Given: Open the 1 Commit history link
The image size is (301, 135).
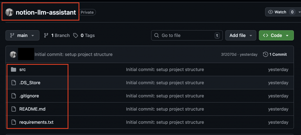Looking at the screenshot, I should pyautogui.click(x=275, y=54).
